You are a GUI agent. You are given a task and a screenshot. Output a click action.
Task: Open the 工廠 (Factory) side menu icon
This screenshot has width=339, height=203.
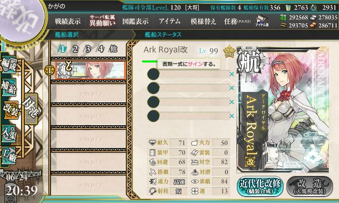click(8, 156)
